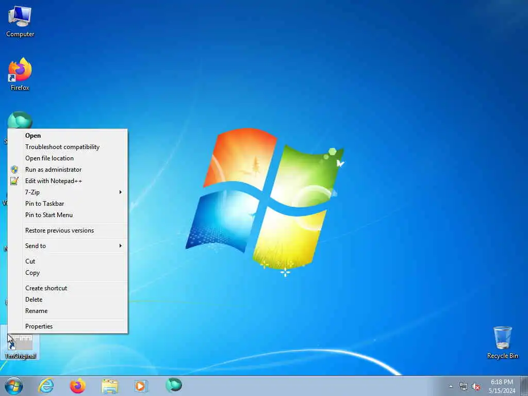Screen dimensions: 528x396
Task: Select the Firefox desktop shortcut
Action: point(20,74)
